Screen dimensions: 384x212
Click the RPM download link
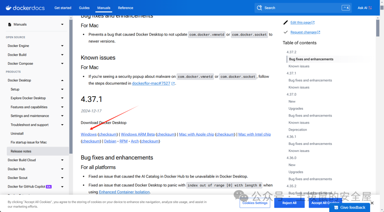123,141
